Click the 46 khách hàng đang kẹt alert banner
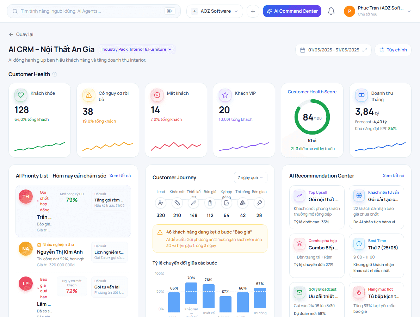Viewport: 420px width, 317px height. click(210, 238)
